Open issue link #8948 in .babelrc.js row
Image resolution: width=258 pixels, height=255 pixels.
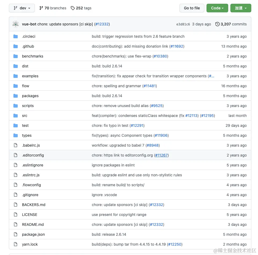point(153,145)
